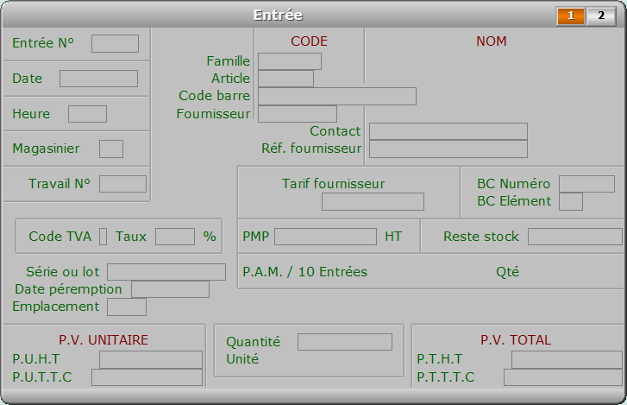This screenshot has width=627, height=405.
Task: Click the Code TVA small field
Action: pyautogui.click(x=103, y=237)
